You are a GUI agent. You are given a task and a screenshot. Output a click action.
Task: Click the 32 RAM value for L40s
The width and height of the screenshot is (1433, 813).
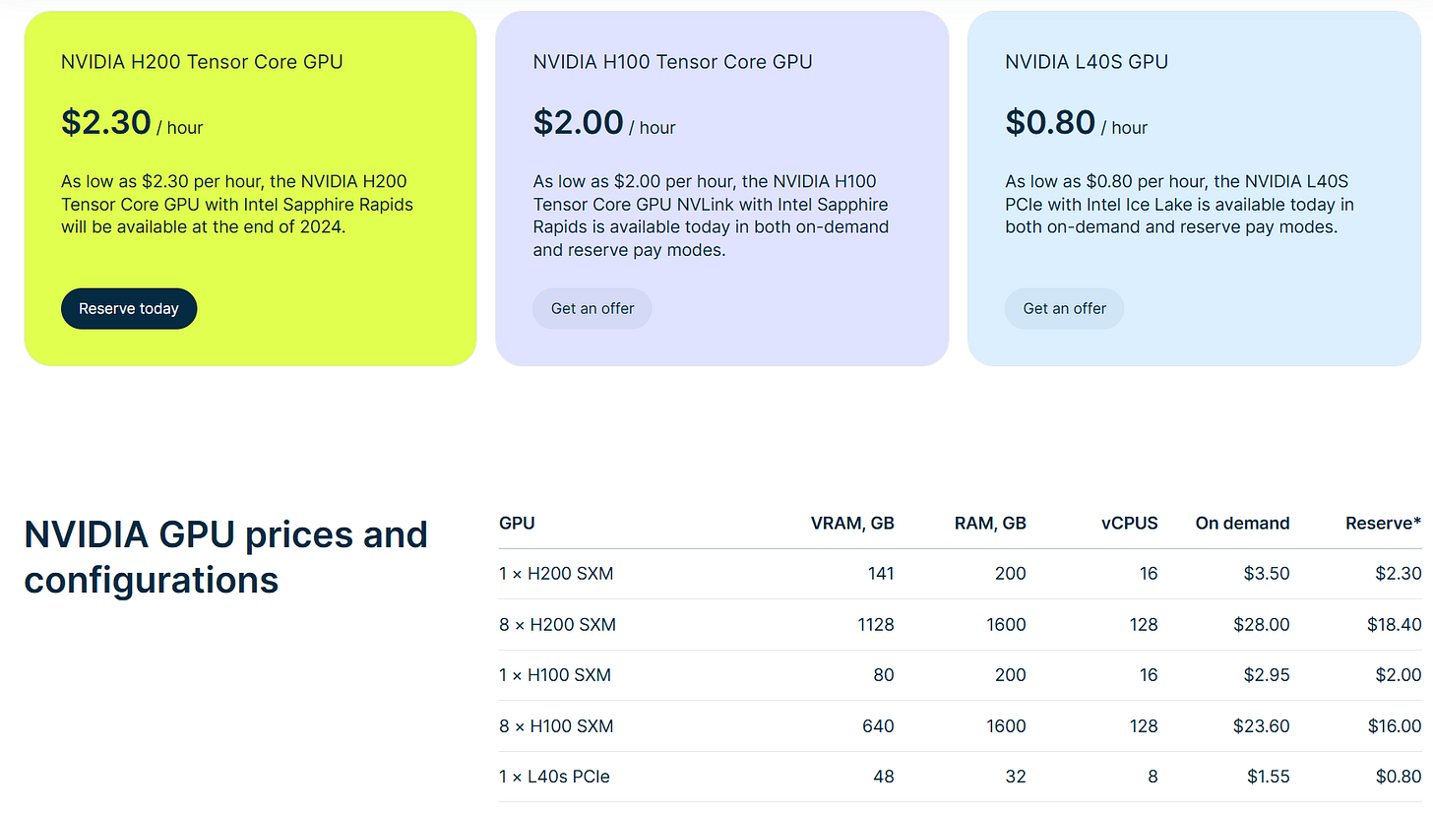1016,777
